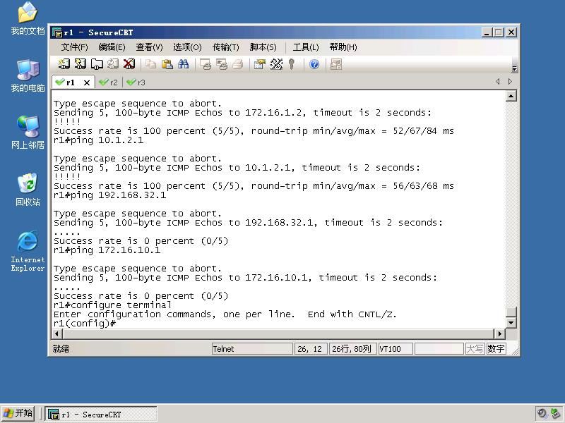Click the Reconnect toolbar icon
Screen dimensions: 565x423
pos(113,64)
